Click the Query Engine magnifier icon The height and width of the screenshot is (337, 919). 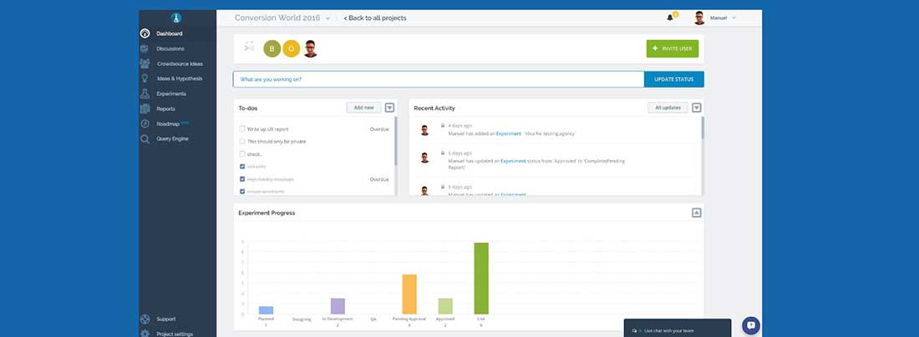tap(145, 138)
